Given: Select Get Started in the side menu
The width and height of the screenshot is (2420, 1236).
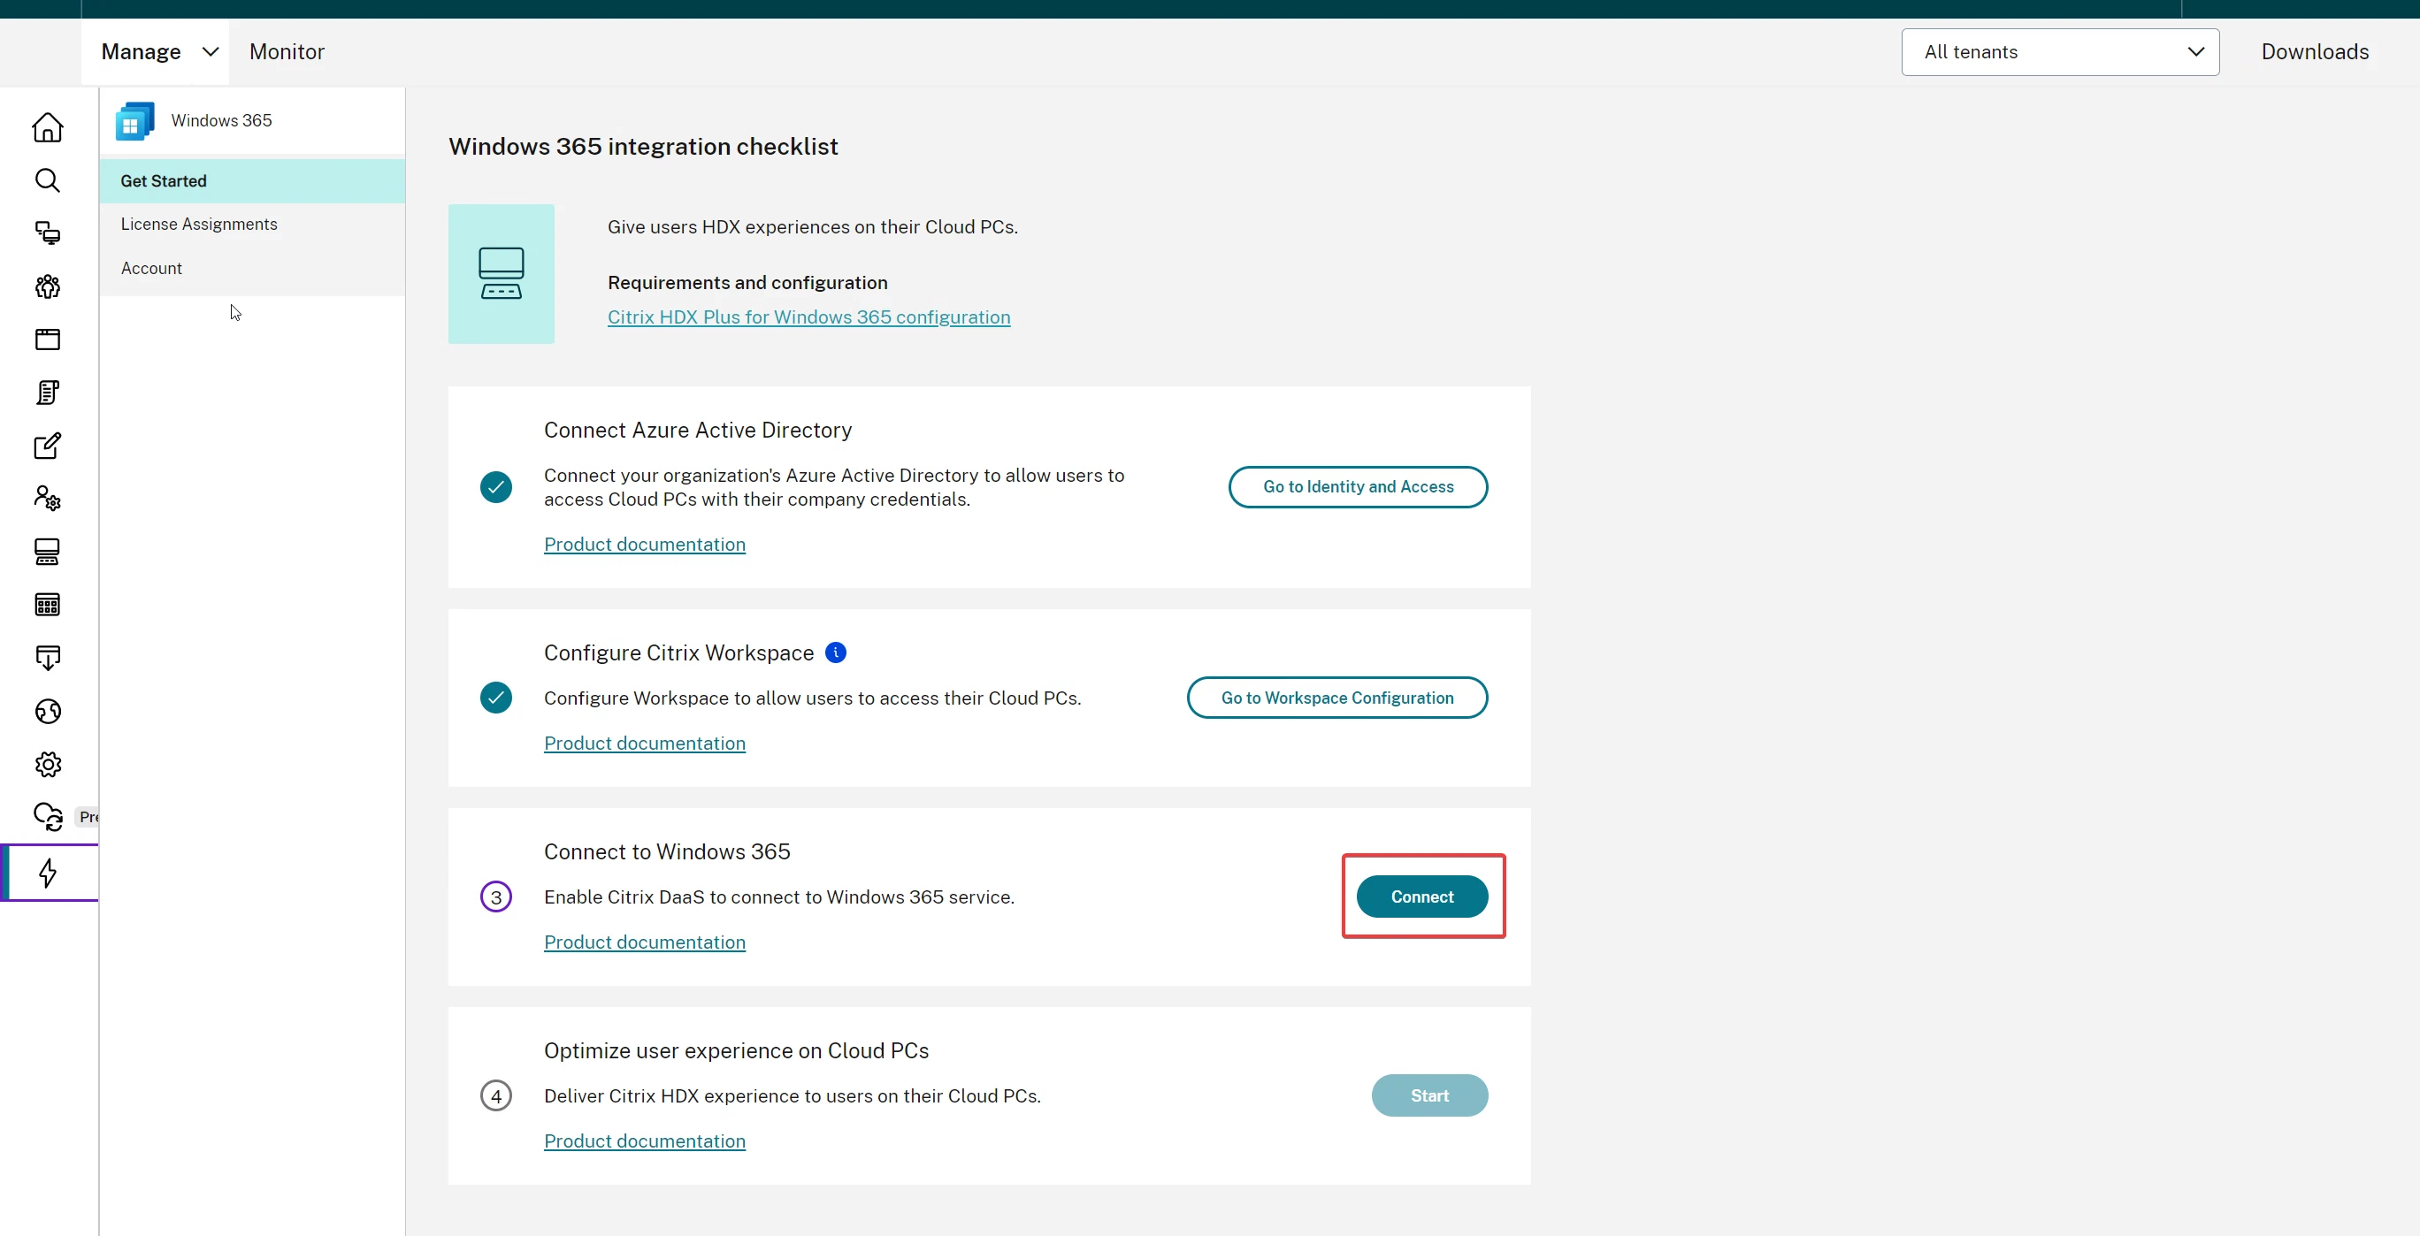Looking at the screenshot, I should pos(252,180).
